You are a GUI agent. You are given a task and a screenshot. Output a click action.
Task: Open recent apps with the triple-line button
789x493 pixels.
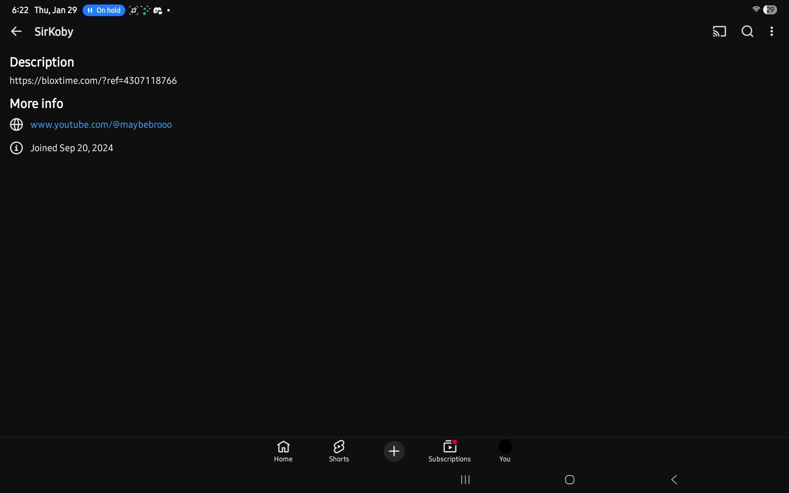pos(465,479)
